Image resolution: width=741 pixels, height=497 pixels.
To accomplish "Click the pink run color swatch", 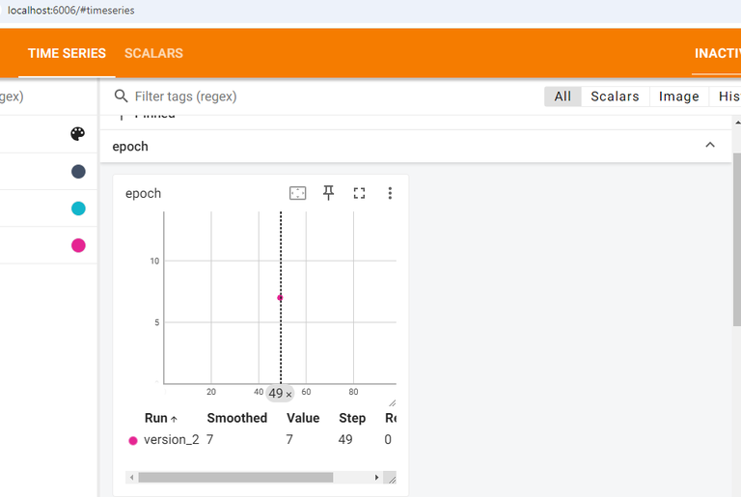I will coord(78,245).
